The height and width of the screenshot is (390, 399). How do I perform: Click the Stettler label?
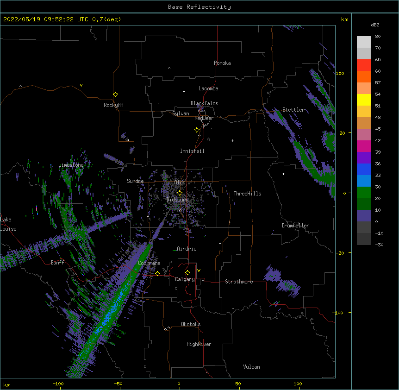293,110
